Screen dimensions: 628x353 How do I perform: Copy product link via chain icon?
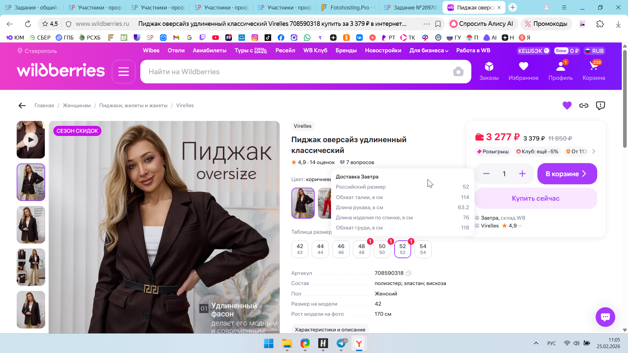[584, 106]
